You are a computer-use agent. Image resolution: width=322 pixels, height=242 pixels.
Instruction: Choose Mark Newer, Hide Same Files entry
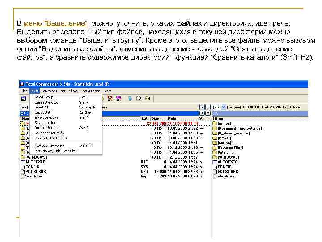pyautogui.click(x=65, y=151)
